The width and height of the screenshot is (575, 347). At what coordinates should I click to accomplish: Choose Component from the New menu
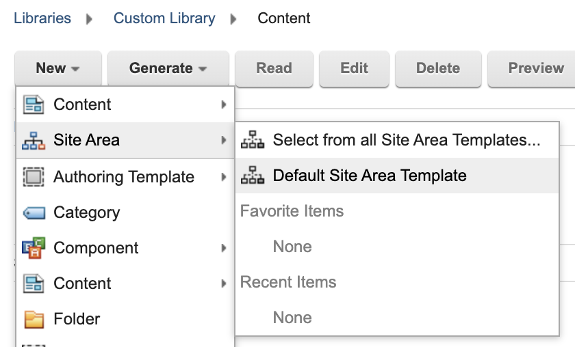tap(125, 248)
